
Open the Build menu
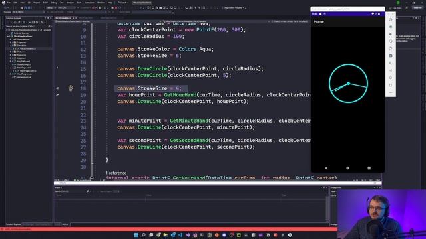pos(45,3)
